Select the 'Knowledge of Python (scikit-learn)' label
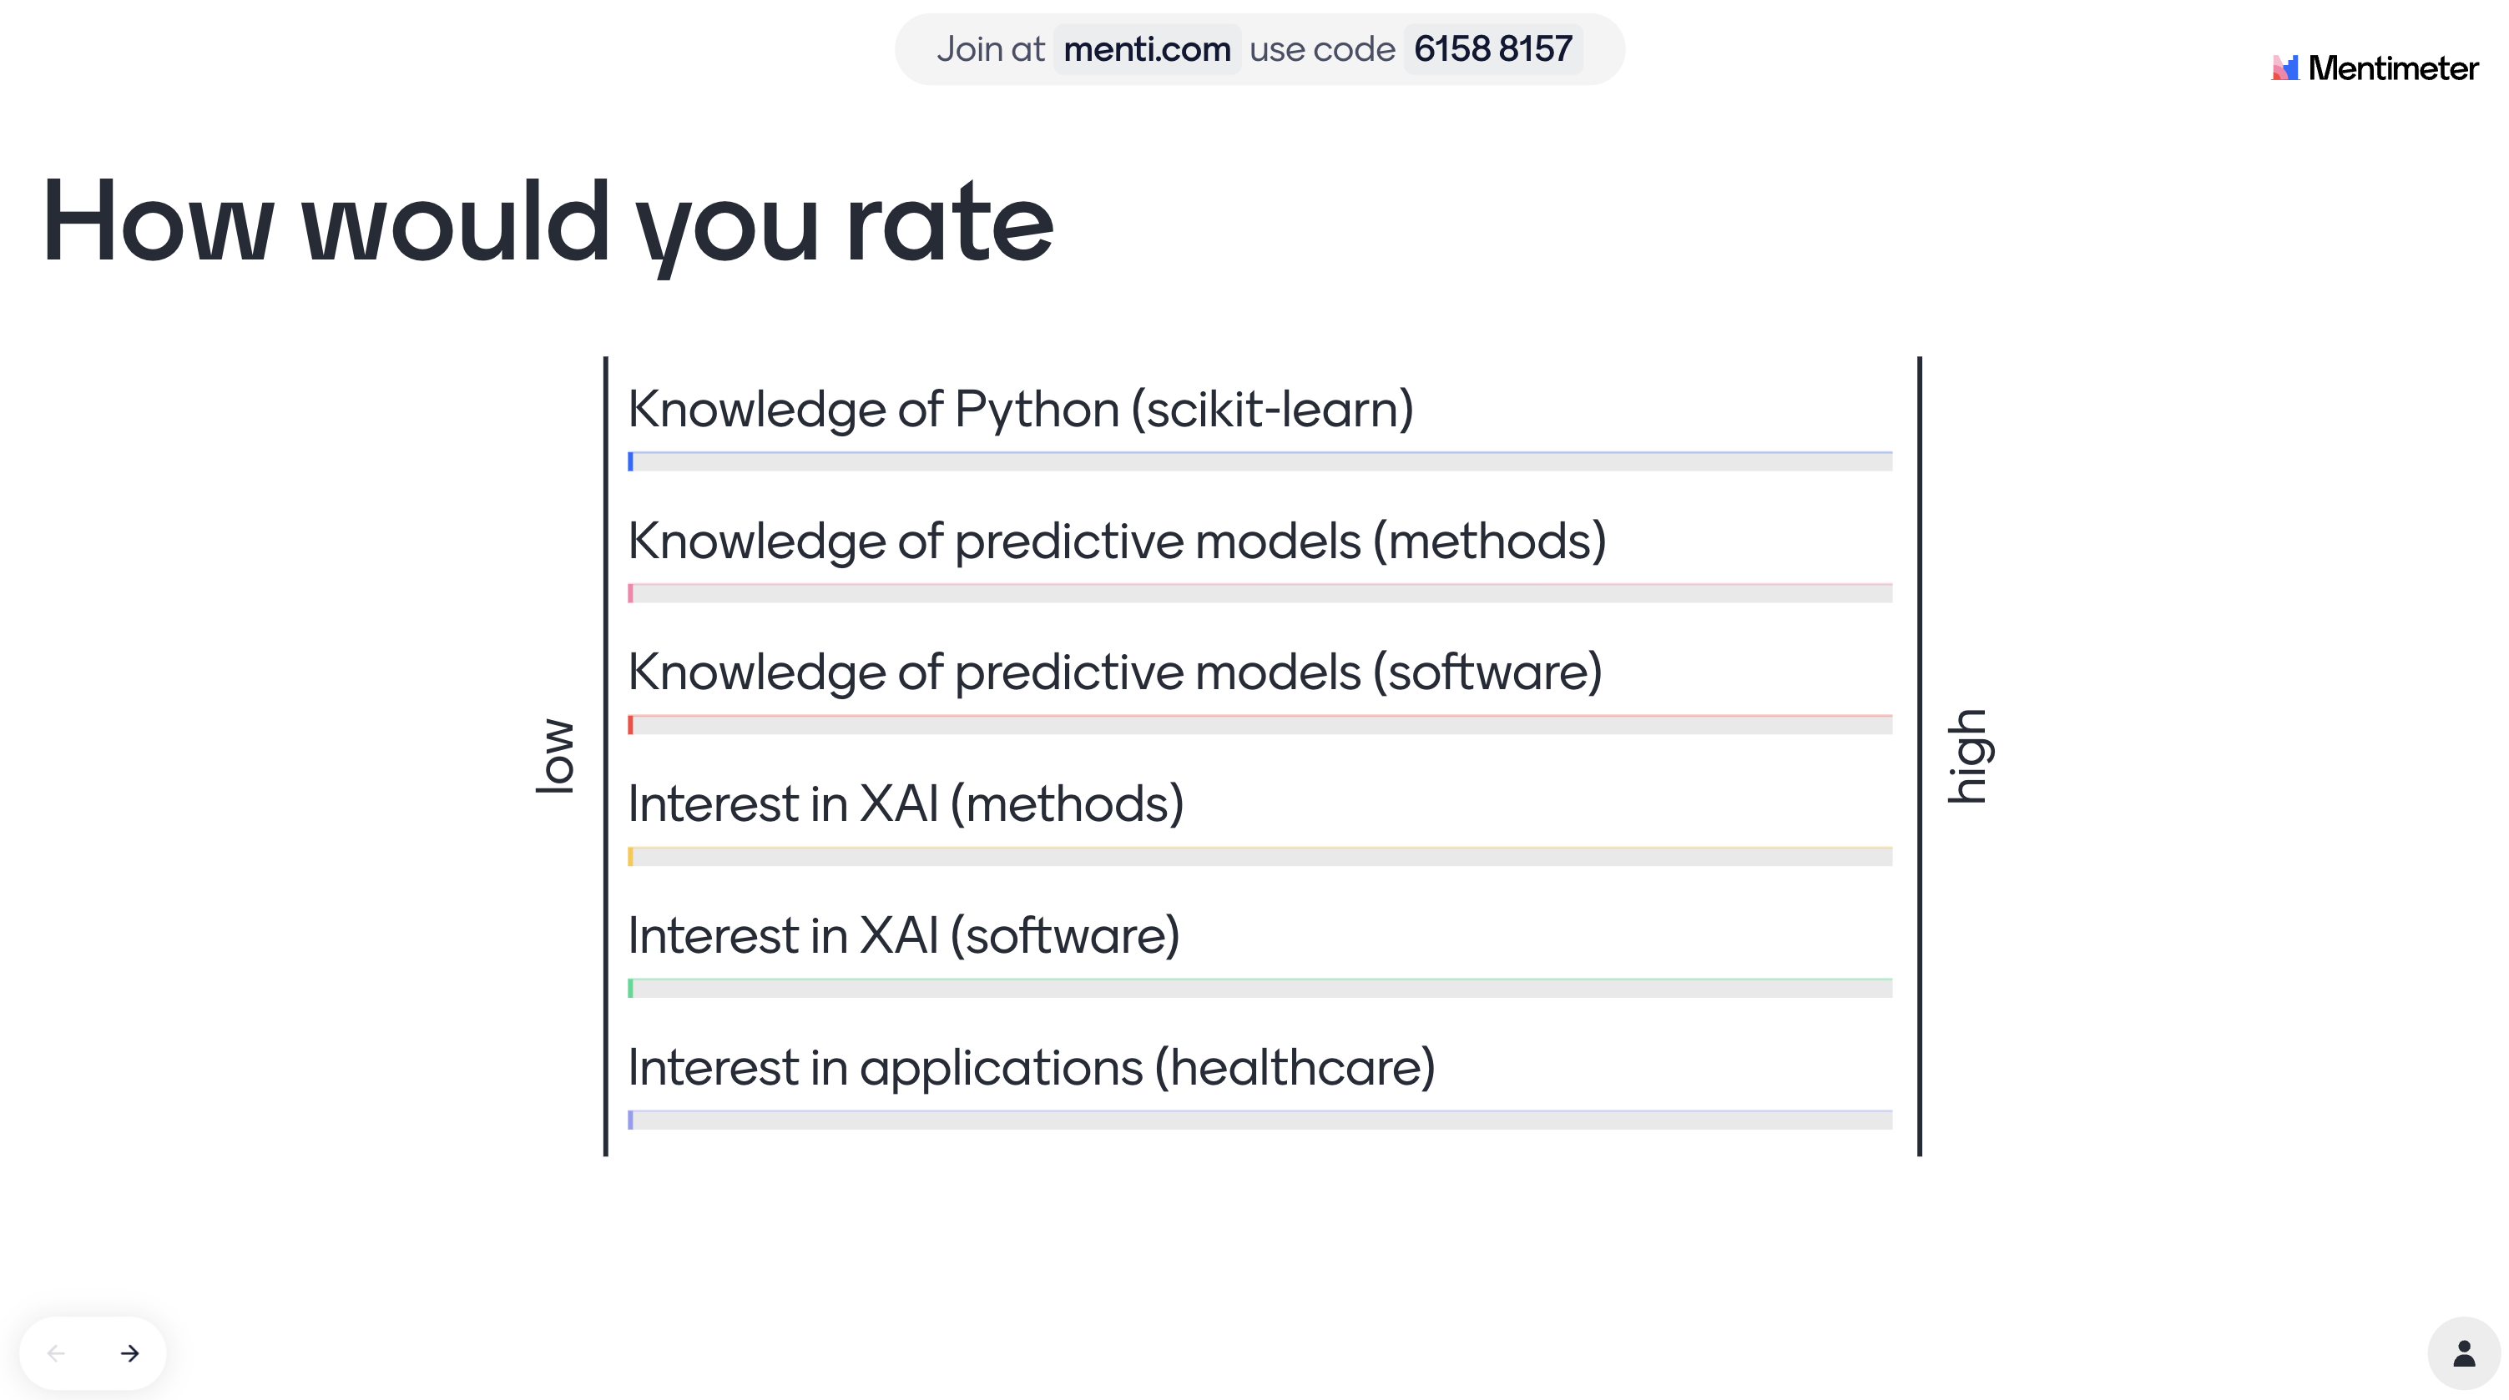This screenshot has width=2509, height=1400. pyautogui.click(x=1020, y=409)
